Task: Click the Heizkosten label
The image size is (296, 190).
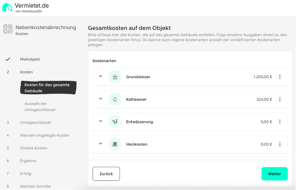Action: click(137, 144)
